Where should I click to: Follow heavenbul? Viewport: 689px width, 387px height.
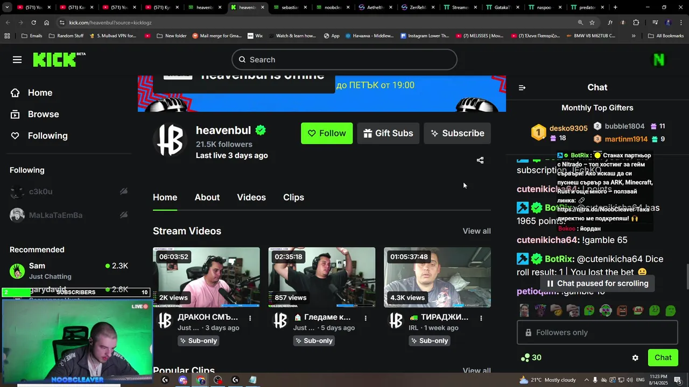pyautogui.click(x=327, y=133)
